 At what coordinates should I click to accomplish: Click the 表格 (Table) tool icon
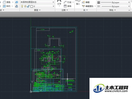tap(65, 6)
